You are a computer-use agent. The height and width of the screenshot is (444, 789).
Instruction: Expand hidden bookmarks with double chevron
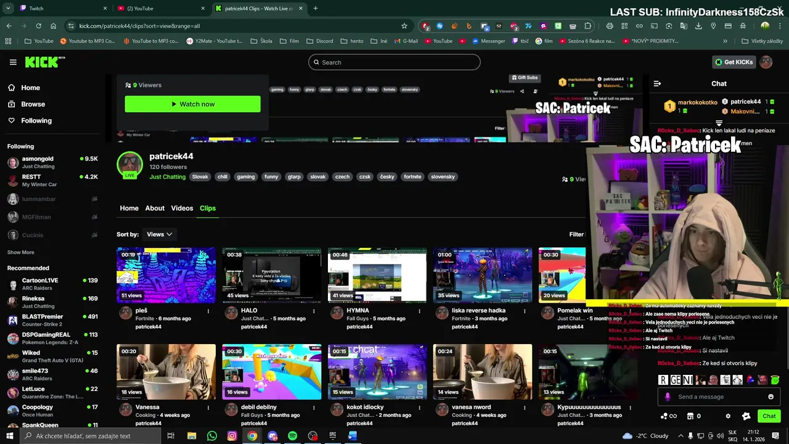pyautogui.click(x=725, y=41)
